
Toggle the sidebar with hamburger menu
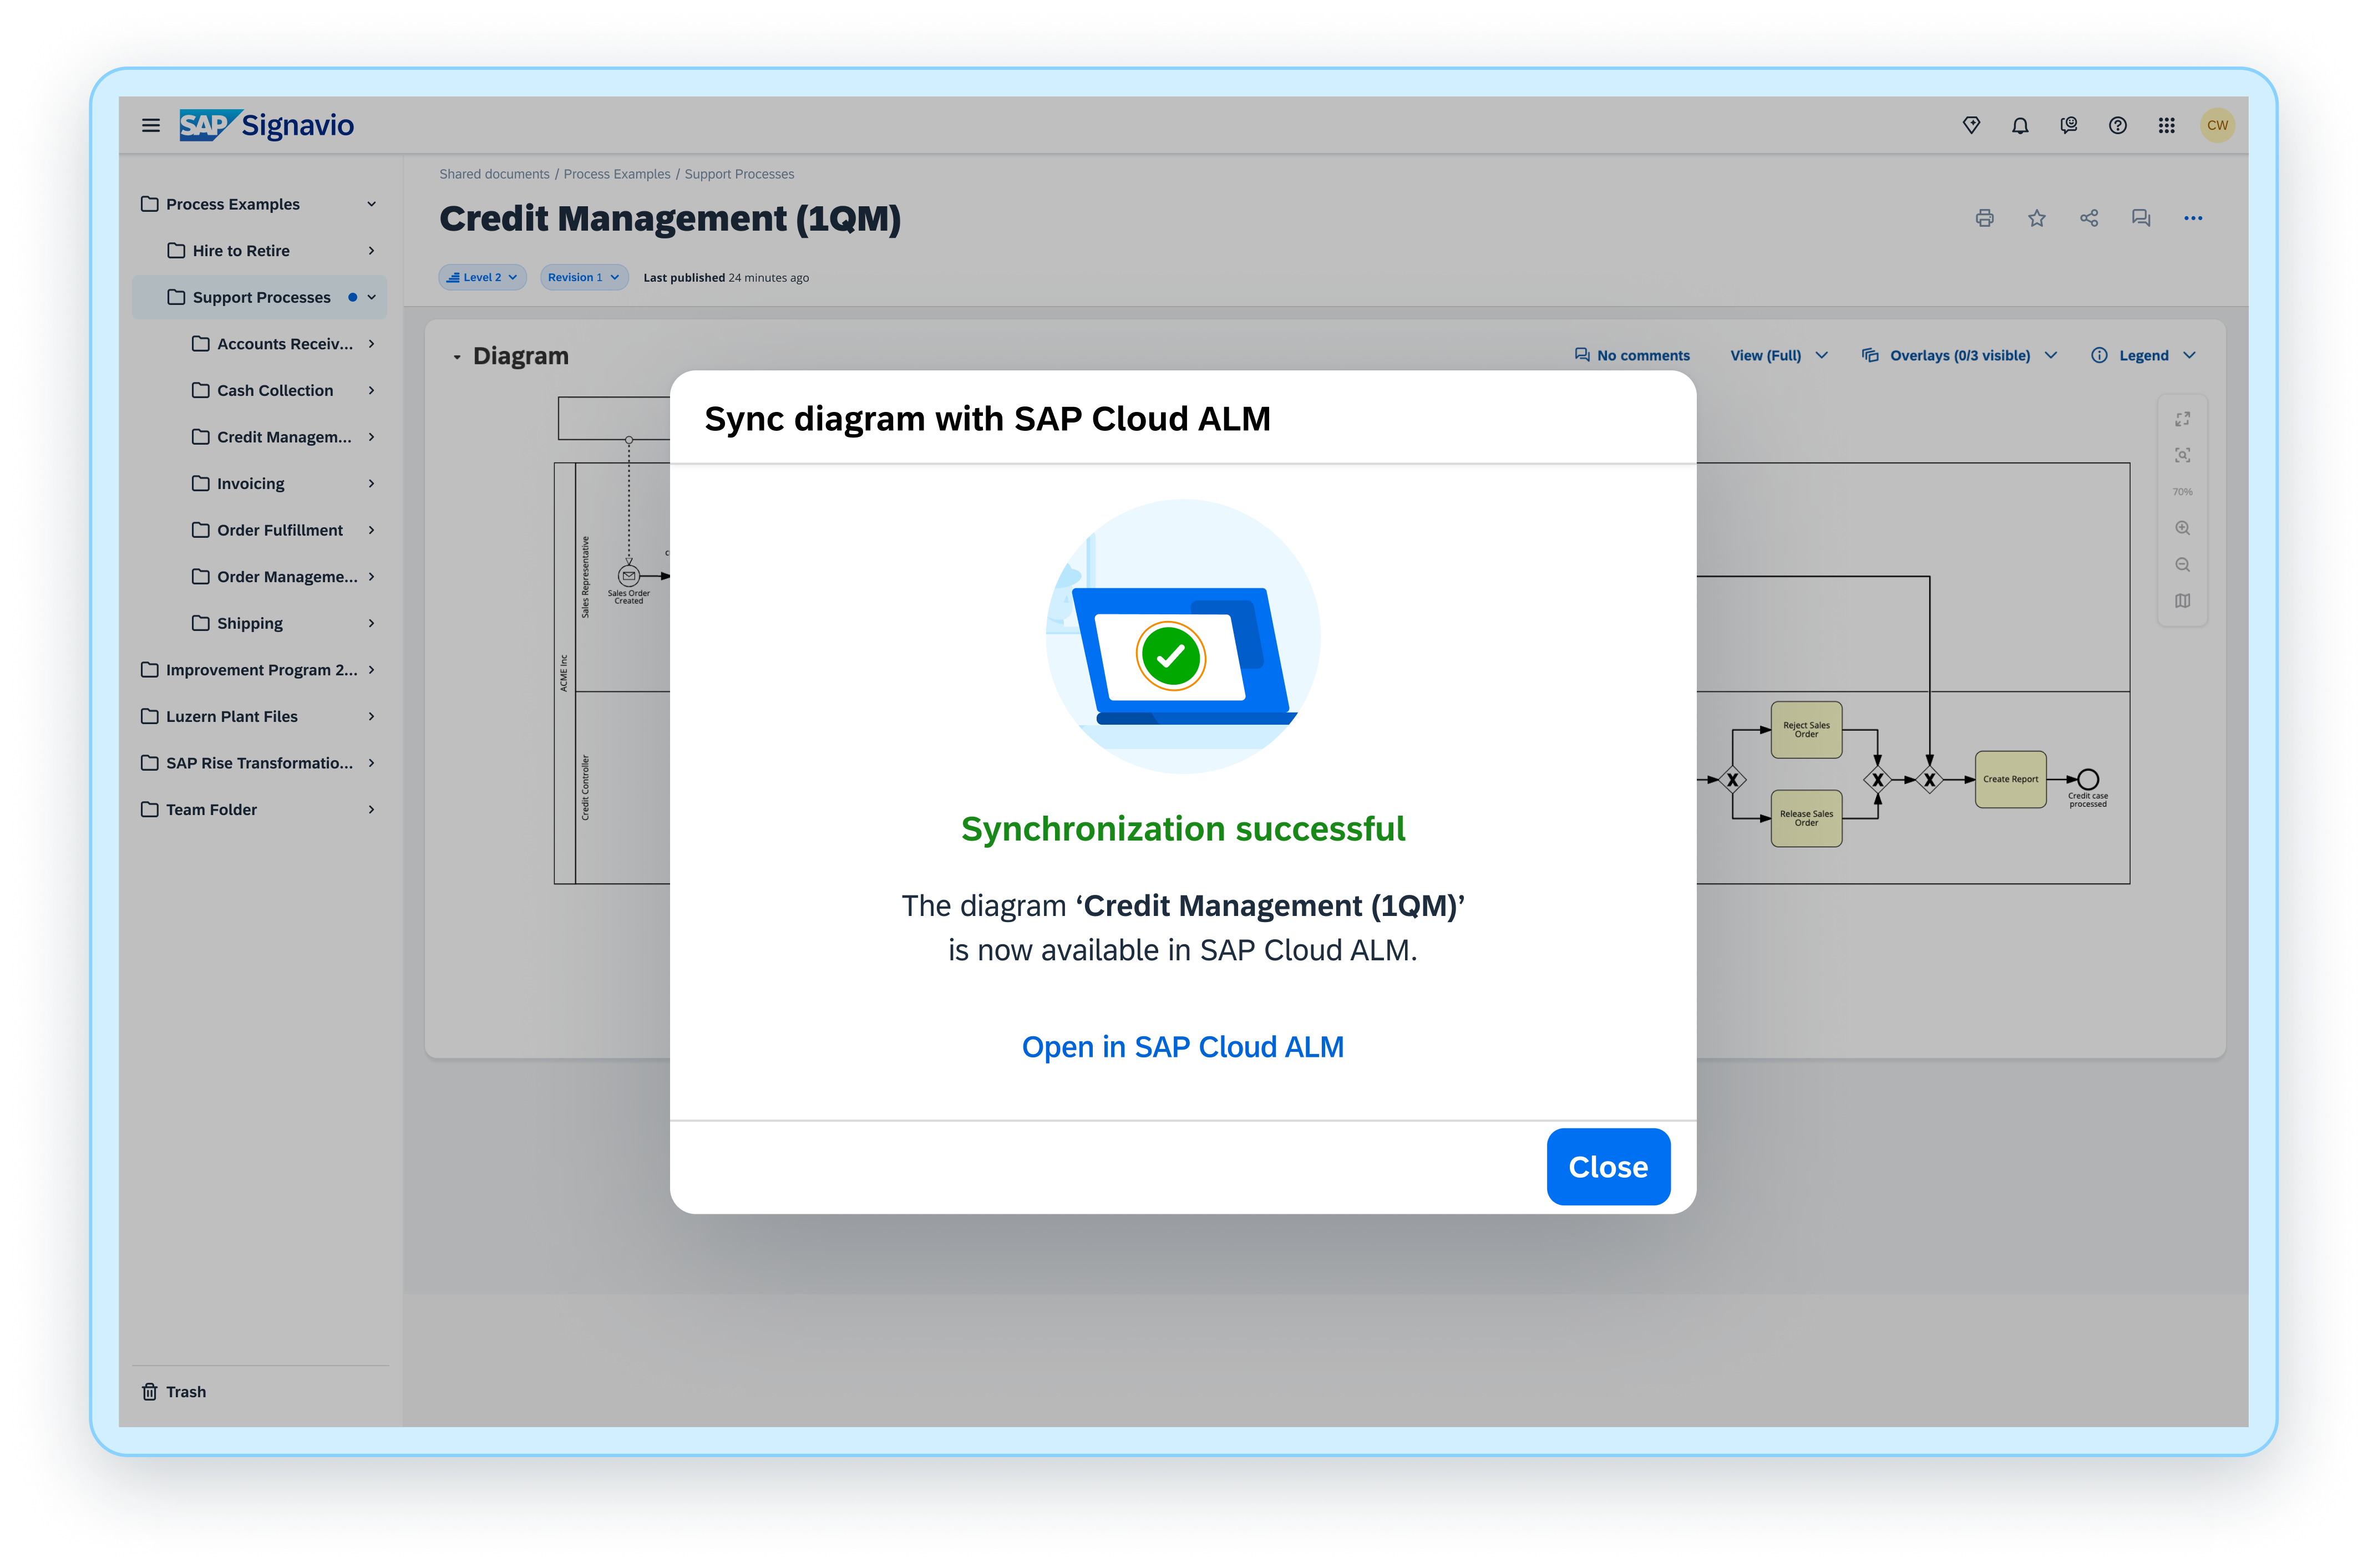click(x=151, y=125)
